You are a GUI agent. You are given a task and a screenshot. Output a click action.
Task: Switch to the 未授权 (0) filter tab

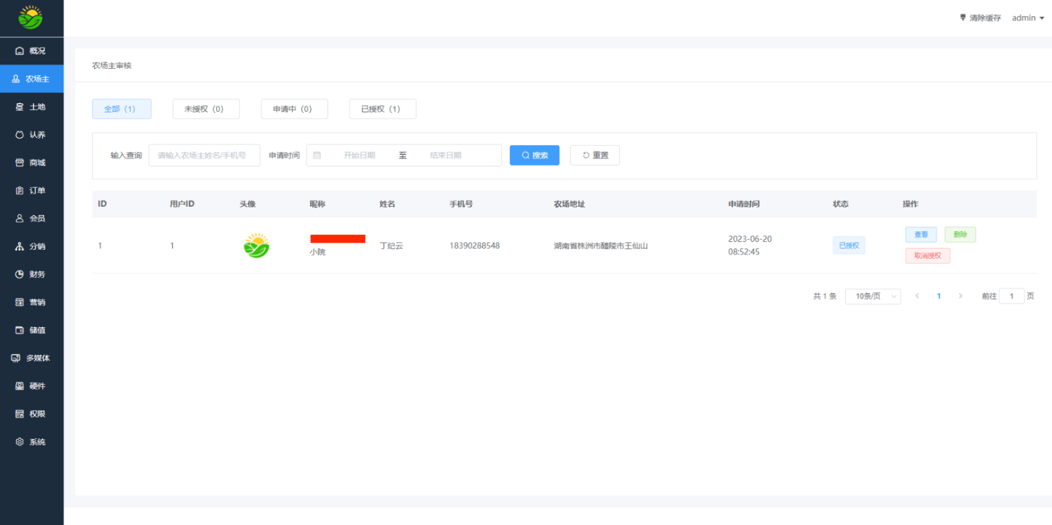point(206,109)
